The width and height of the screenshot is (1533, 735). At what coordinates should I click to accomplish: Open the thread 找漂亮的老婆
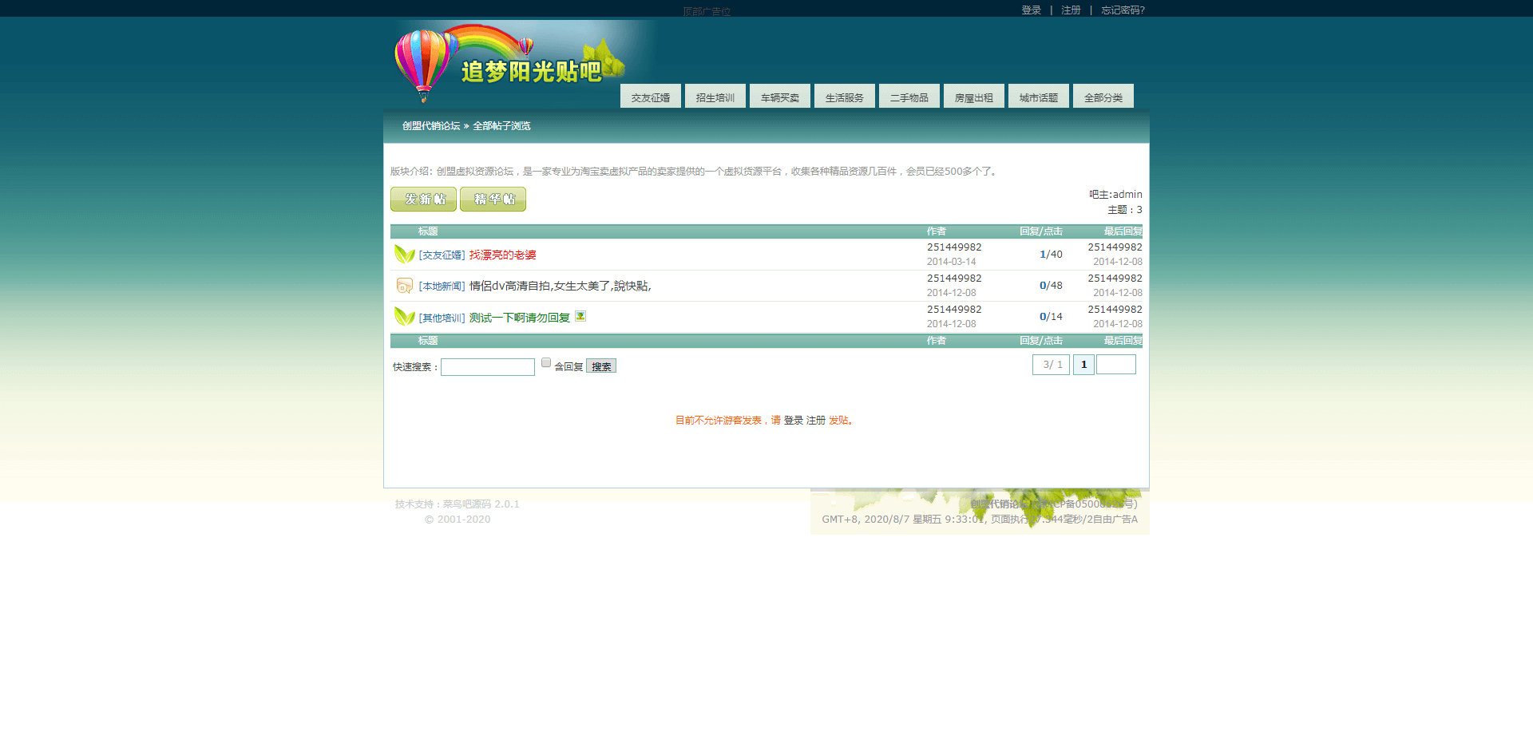click(502, 255)
